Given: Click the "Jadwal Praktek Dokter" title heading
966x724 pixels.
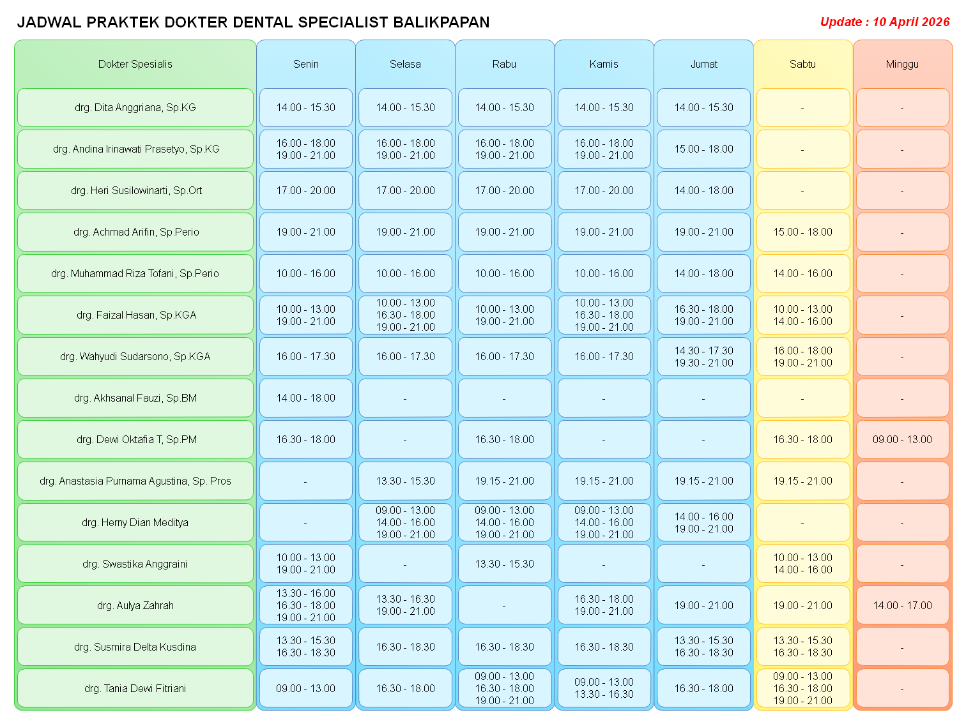Looking at the screenshot, I should click(253, 22).
